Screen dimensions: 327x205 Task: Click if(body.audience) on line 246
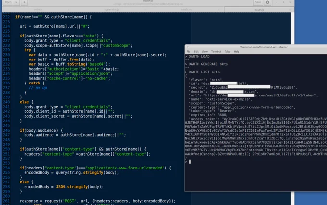[x=39, y=130]
